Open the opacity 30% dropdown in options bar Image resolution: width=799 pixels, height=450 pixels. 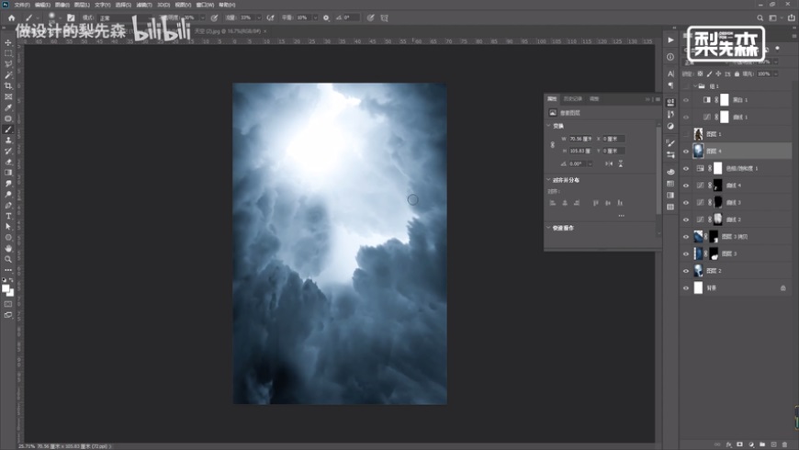coord(202,17)
